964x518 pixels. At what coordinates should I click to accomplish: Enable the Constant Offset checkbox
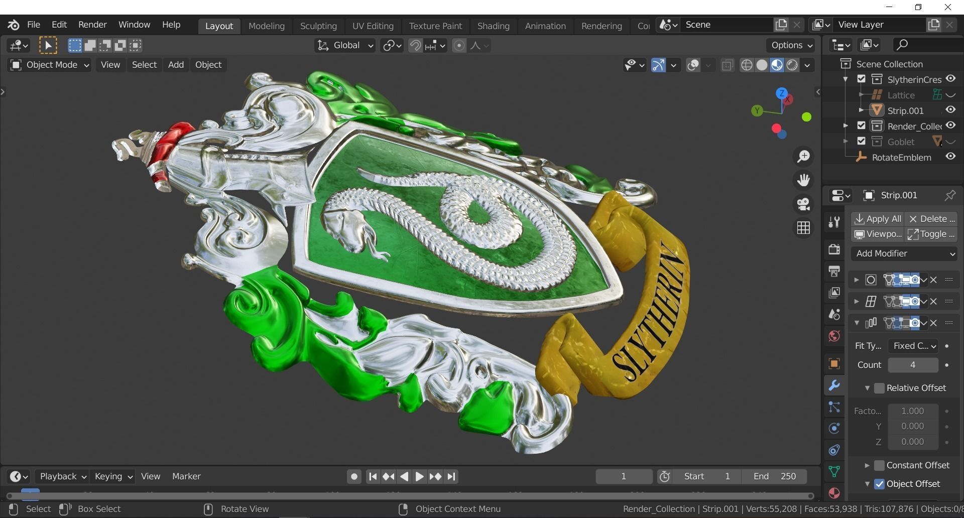(x=879, y=465)
